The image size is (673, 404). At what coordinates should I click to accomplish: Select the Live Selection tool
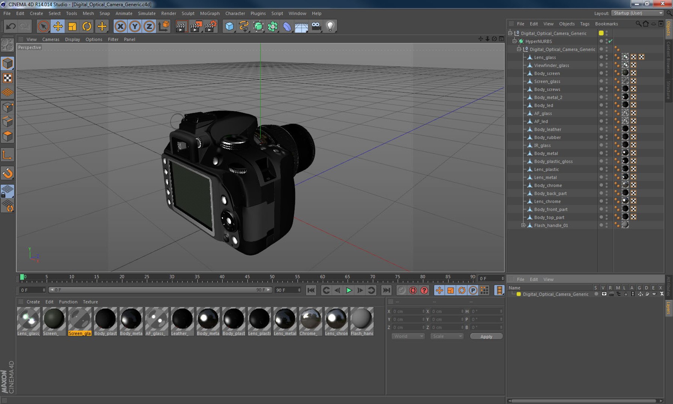[43, 26]
